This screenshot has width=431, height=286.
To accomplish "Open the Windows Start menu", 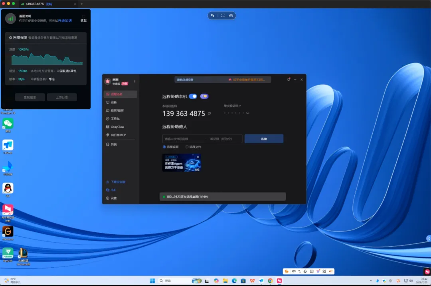I will (x=152, y=281).
